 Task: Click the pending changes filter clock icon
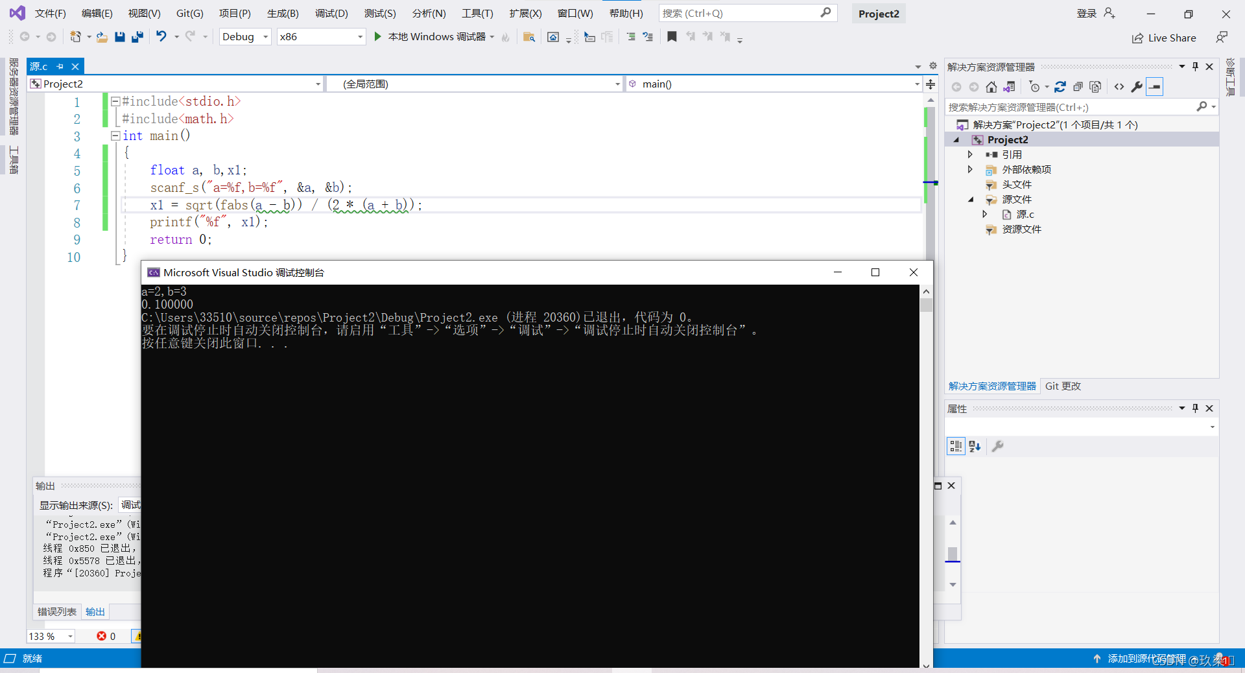(1035, 87)
